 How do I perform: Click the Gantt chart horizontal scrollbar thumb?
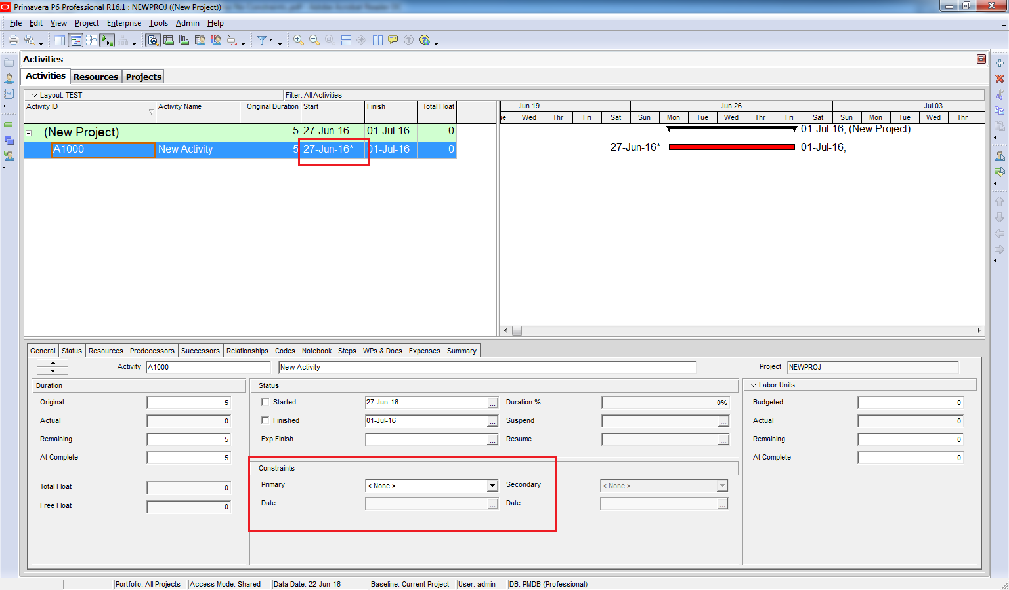(517, 331)
